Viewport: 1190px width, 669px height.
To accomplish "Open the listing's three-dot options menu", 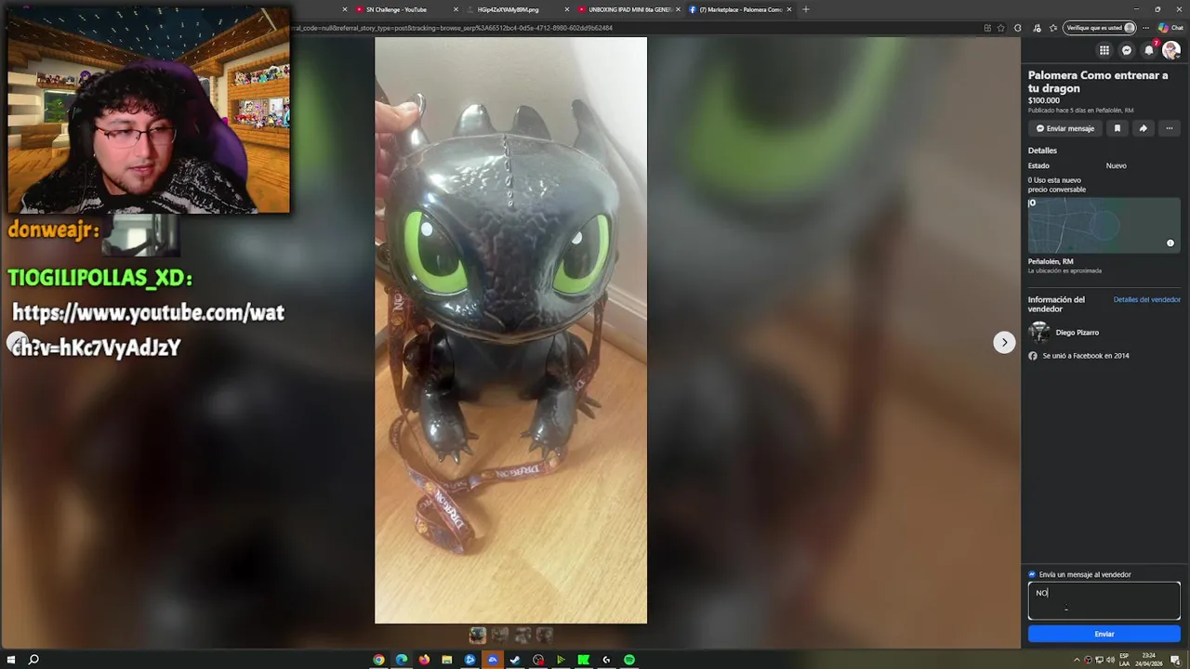I will click(1170, 128).
